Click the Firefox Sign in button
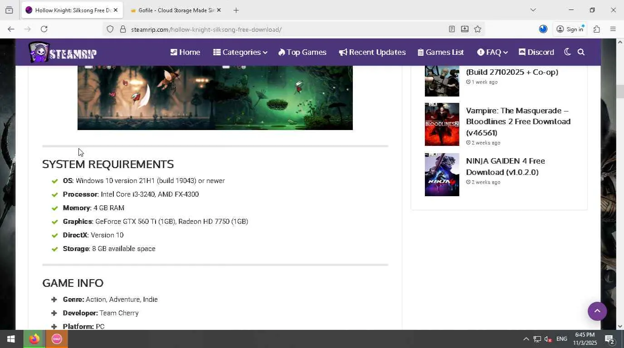The image size is (624, 348). [570, 29]
